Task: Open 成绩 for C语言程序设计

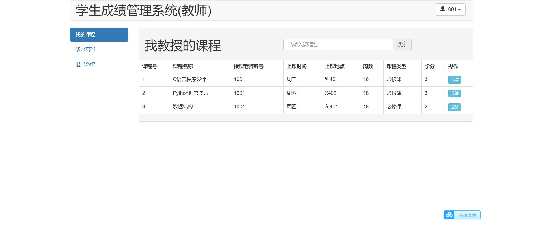Action: tap(454, 80)
